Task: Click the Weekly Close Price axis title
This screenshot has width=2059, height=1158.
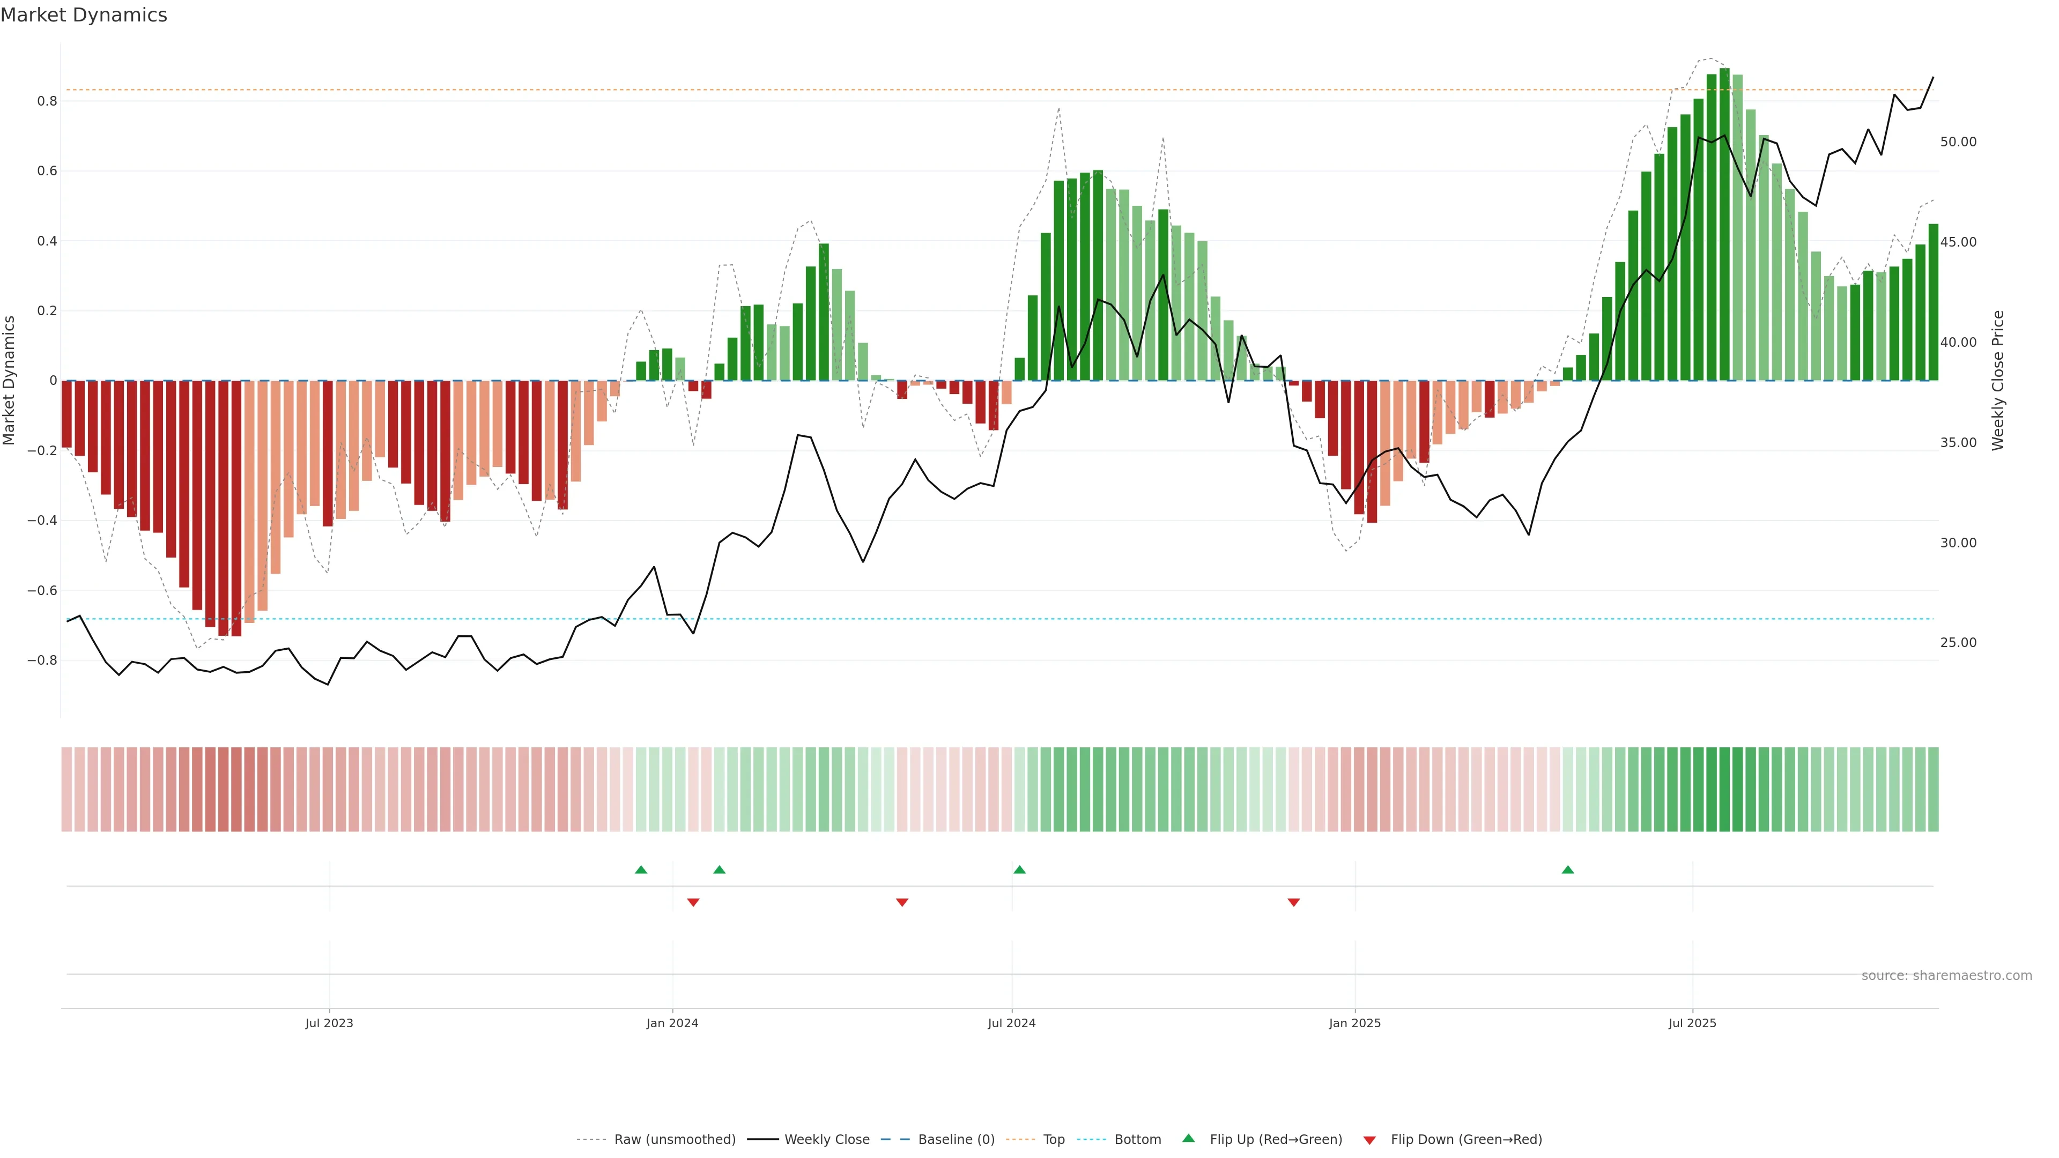Action: [1997, 381]
